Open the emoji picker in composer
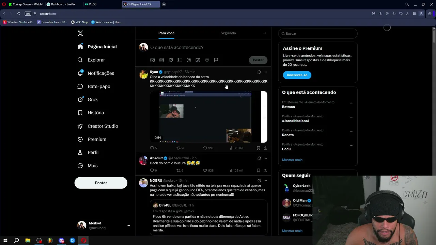This screenshot has height=245, width=436. point(189,60)
